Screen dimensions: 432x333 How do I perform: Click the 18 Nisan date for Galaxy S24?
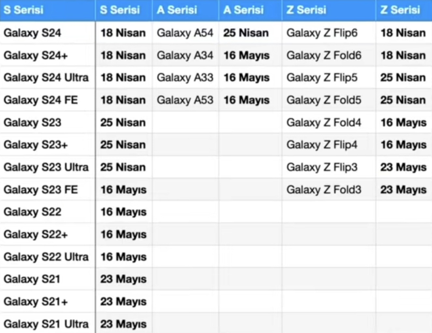click(123, 33)
